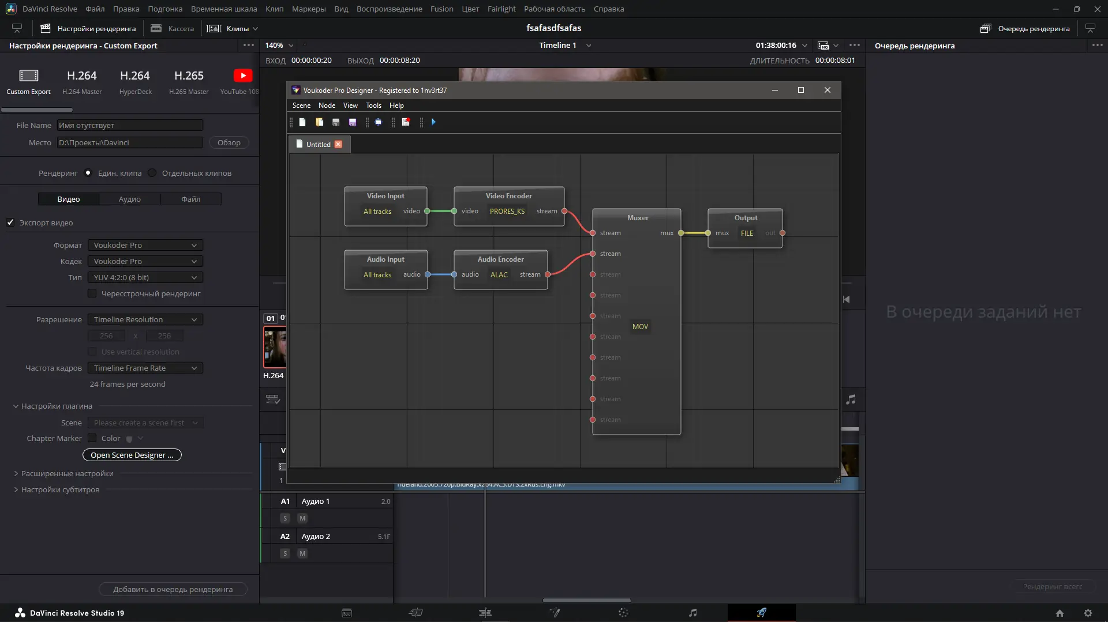Click the Open Scene Designer button
The image size is (1108, 622).
pos(132,455)
